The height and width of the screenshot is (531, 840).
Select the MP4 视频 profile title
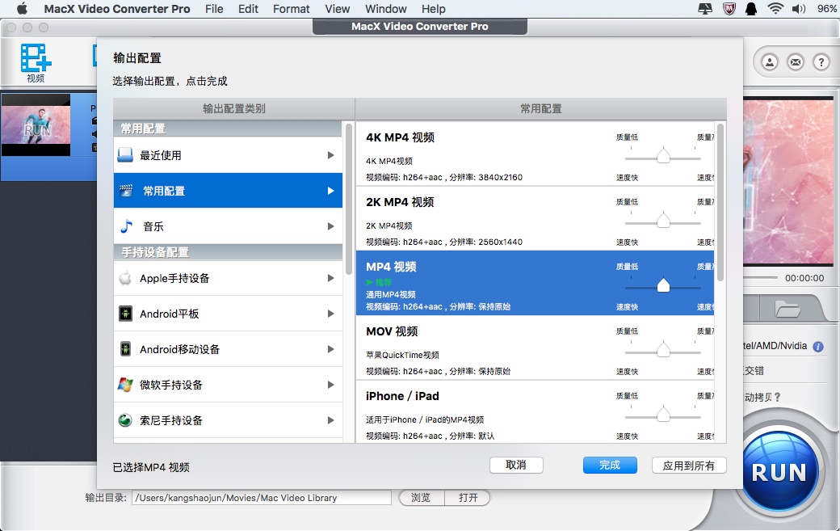(391, 267)
